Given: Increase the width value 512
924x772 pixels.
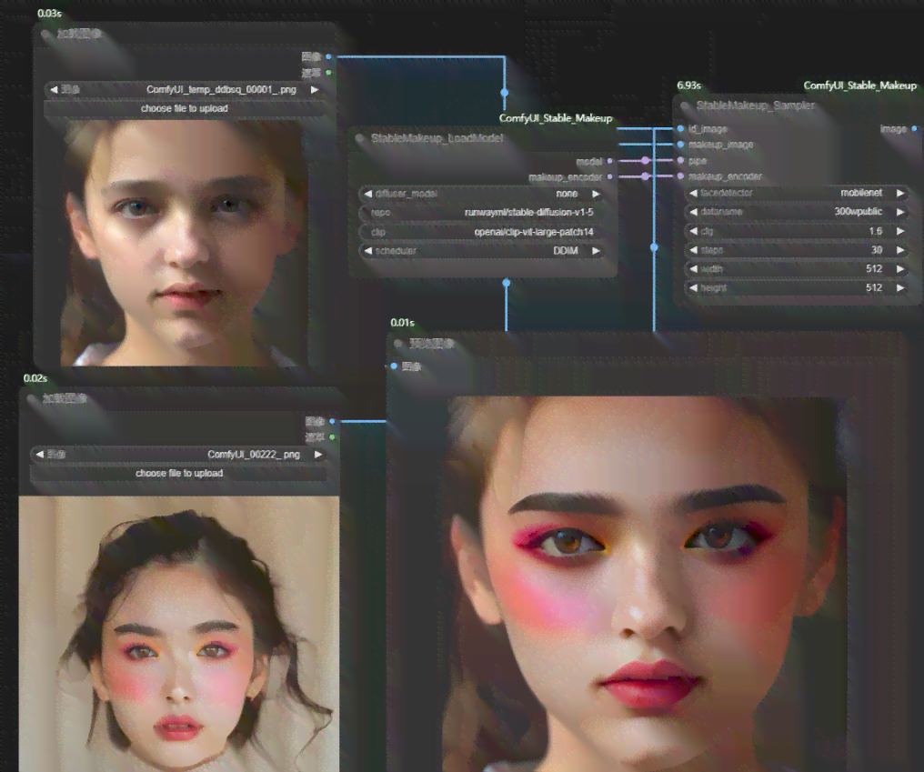Looking at the screenshot, I should [900, 269].
